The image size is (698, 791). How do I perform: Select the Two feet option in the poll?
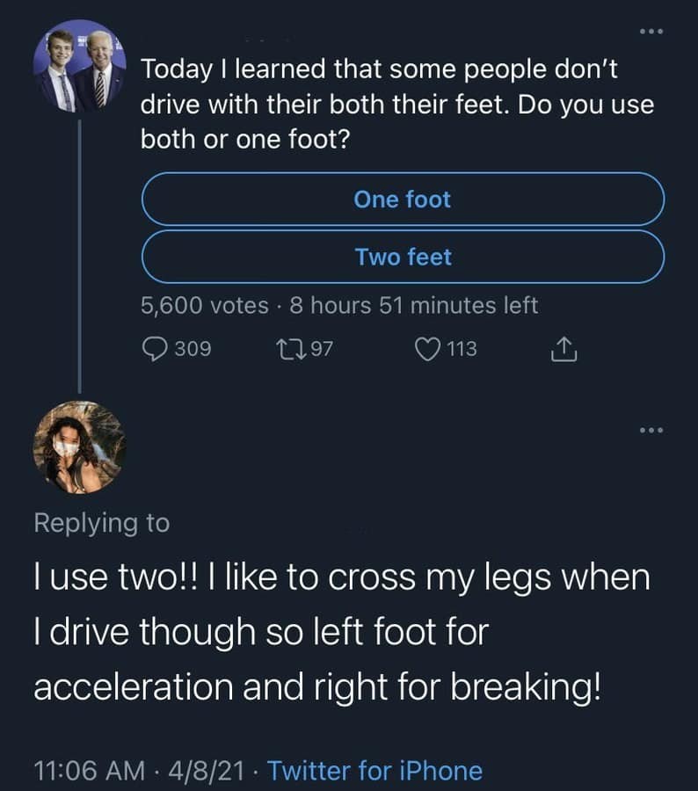[404, 257]
